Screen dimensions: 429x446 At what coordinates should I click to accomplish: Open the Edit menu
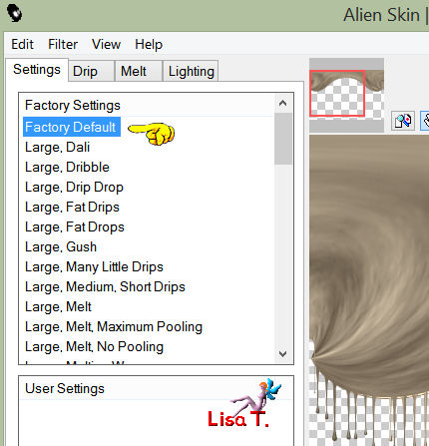pyautogui.click(x=22, y=44)
